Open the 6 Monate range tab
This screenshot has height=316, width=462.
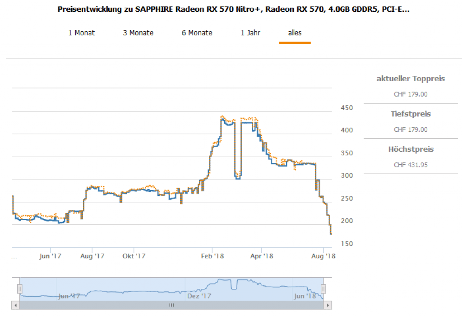tap(197, 33)
